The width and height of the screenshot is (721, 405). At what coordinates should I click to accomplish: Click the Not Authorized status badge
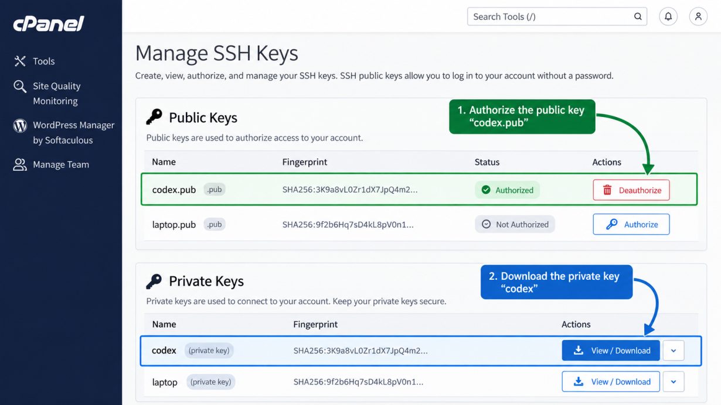pos(515,224)
